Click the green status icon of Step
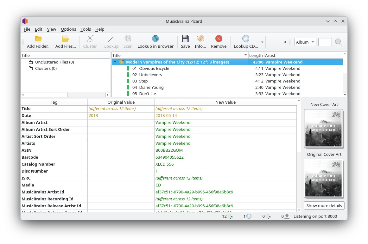Image resolution: width=368 pixels, height=244 pixels. (x=128, y=81)
